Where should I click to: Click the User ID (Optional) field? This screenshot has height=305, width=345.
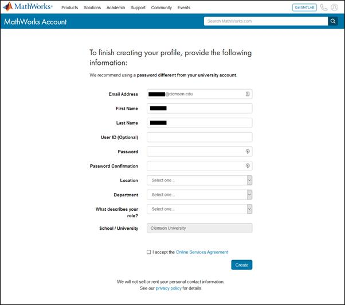[x=199, y=137]
